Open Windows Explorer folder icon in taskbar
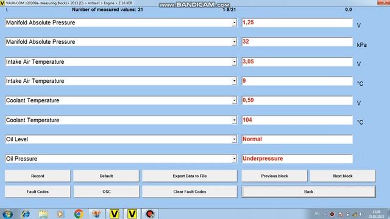 [43, 214]
